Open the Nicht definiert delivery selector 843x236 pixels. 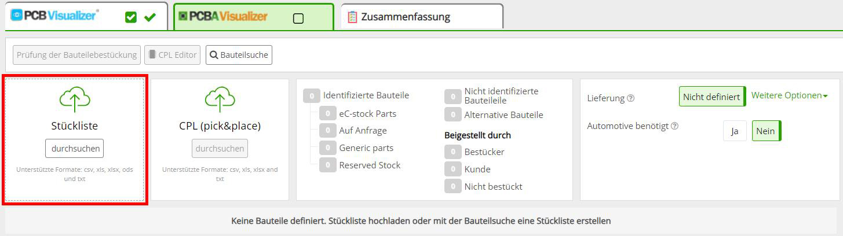point(712,97)
